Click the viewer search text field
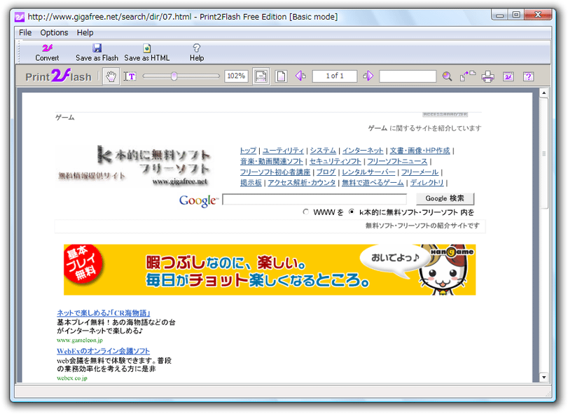 point(408,76)
